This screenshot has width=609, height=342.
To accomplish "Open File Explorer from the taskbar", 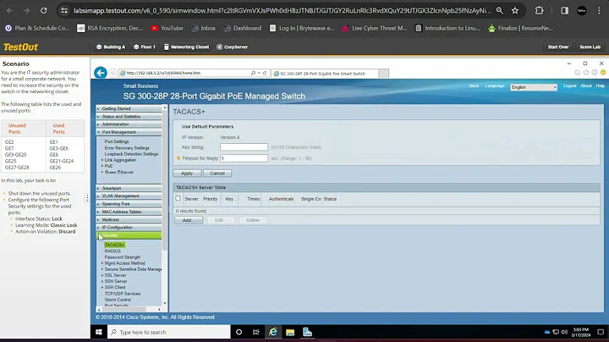I will (290, 333).
